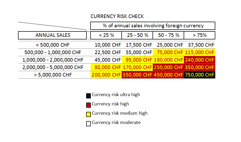Click the 'Currency risk ultra high' label
The image size is (241, 142).
(116, 95)
